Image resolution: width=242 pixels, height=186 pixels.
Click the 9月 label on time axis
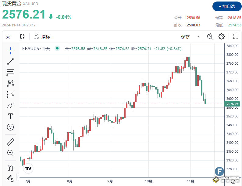(110, 181)
